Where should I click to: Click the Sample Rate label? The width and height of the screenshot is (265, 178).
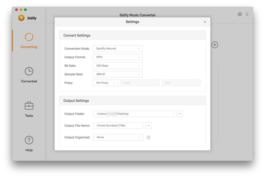tap(74, 74)
